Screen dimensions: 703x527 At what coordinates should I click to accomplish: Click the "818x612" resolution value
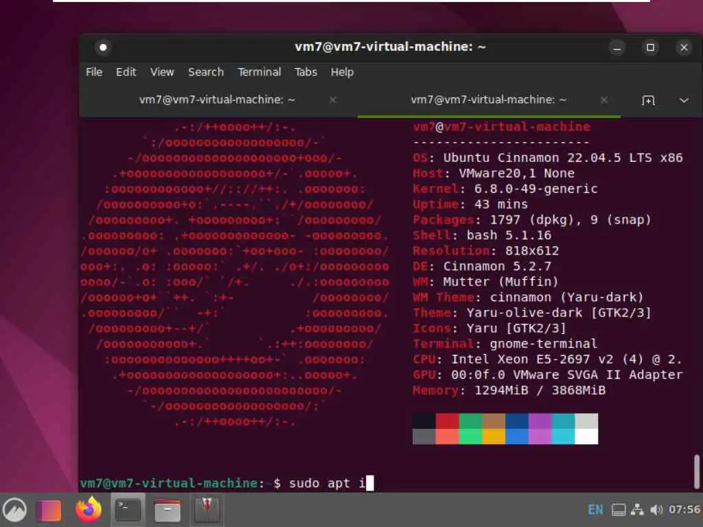click(x=532, y=251)
